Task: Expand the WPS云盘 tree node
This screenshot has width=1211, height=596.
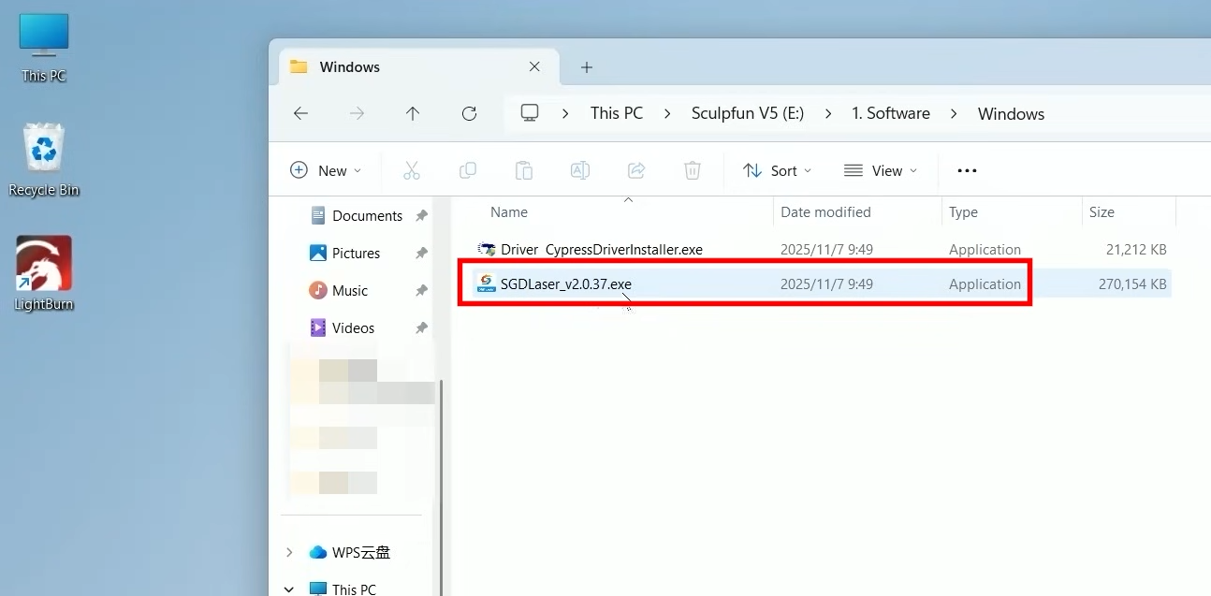Action: [289, 552]
